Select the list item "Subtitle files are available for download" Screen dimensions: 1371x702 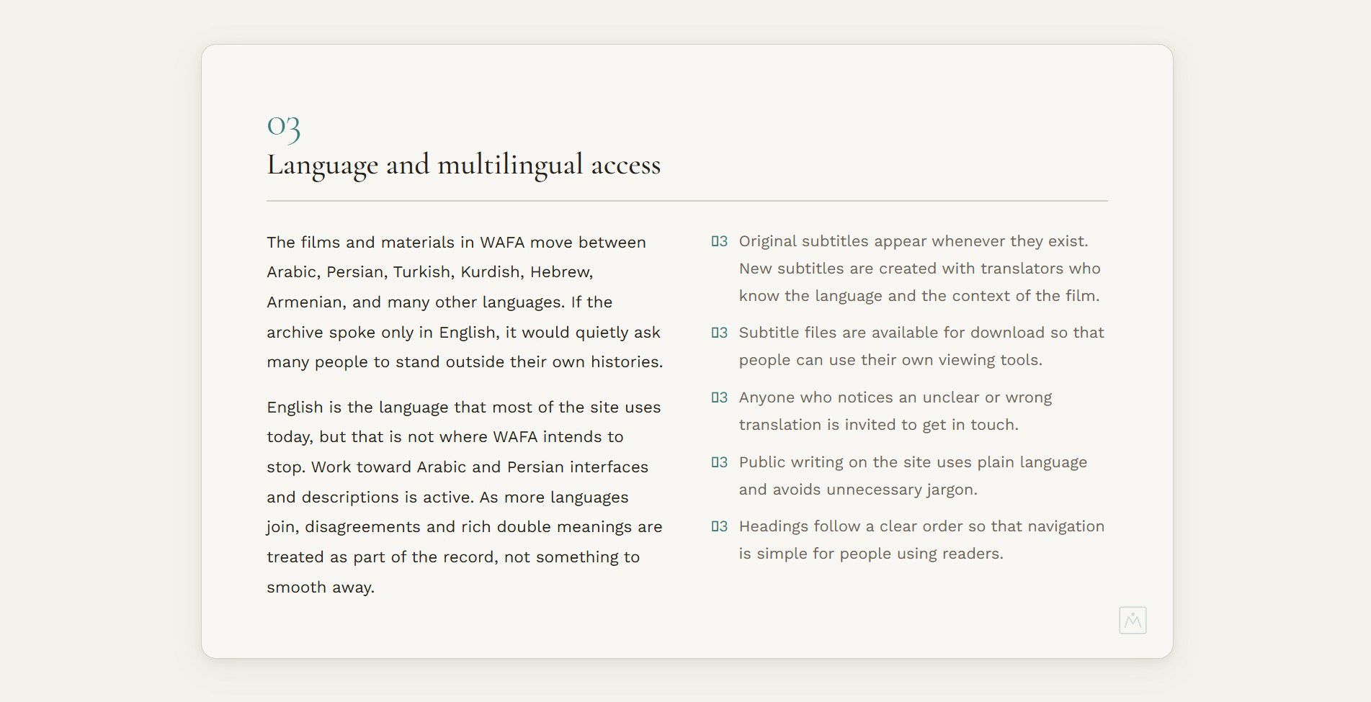click(909, 346)
